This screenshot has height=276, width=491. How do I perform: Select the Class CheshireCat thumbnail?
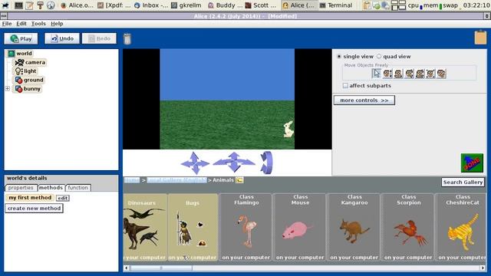tap(461, 228)
